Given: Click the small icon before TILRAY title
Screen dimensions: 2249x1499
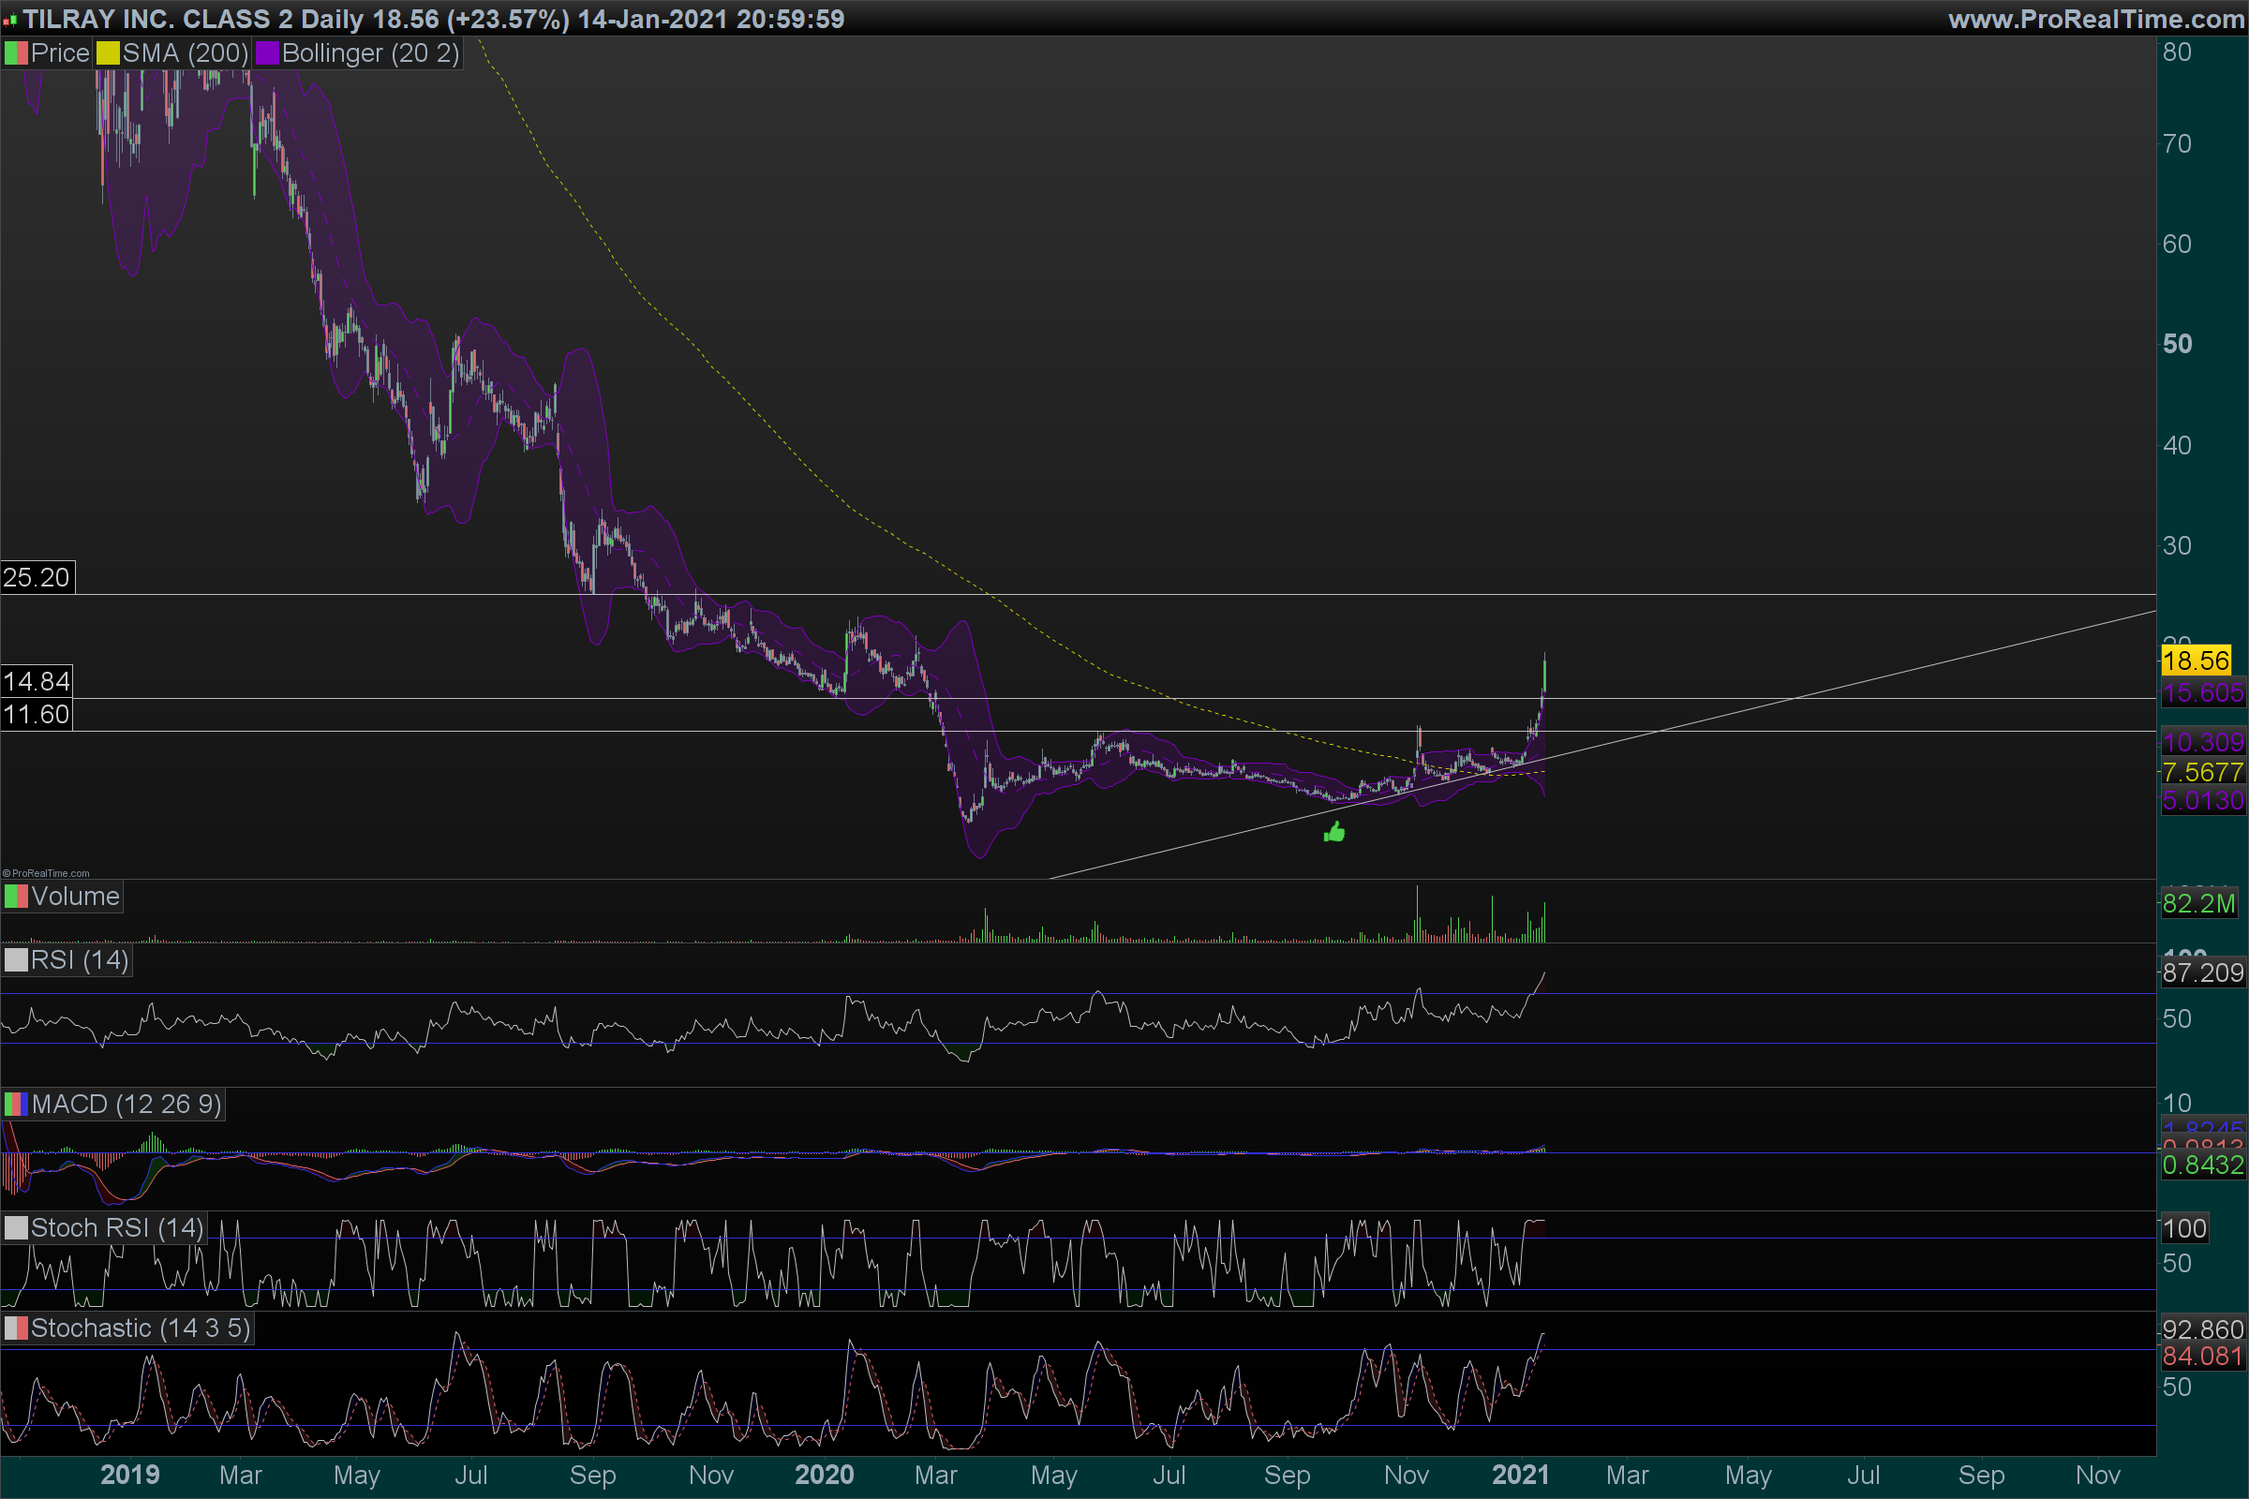Looking at the screenshot, I should click(x=9, y=20).
